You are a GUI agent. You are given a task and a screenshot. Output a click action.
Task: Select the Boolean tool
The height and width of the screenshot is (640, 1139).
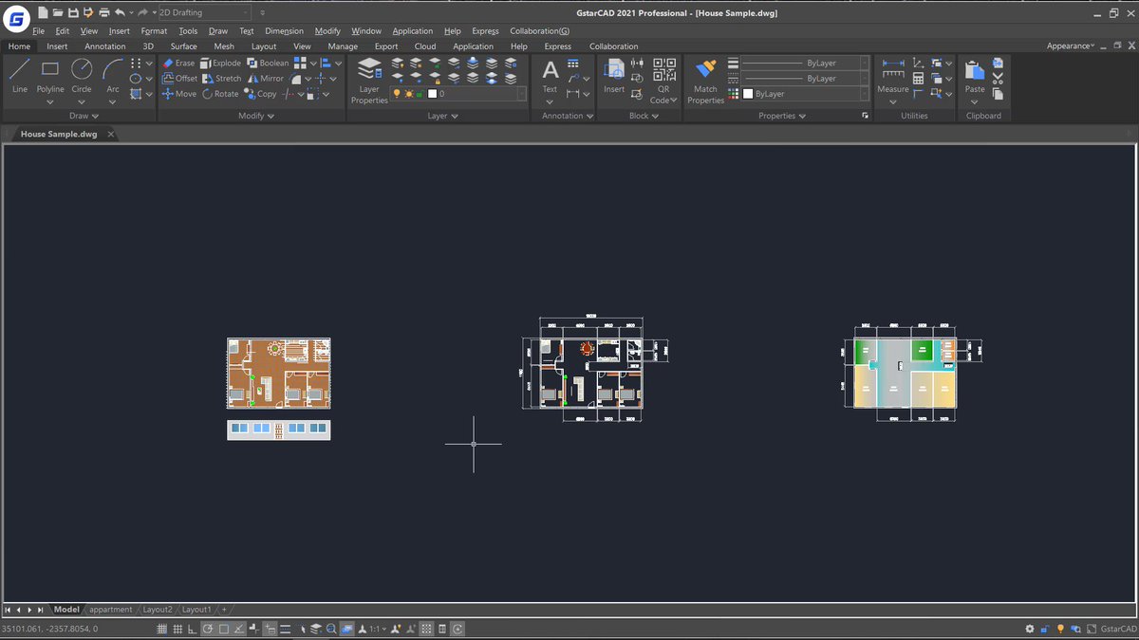tap(268, 64)
